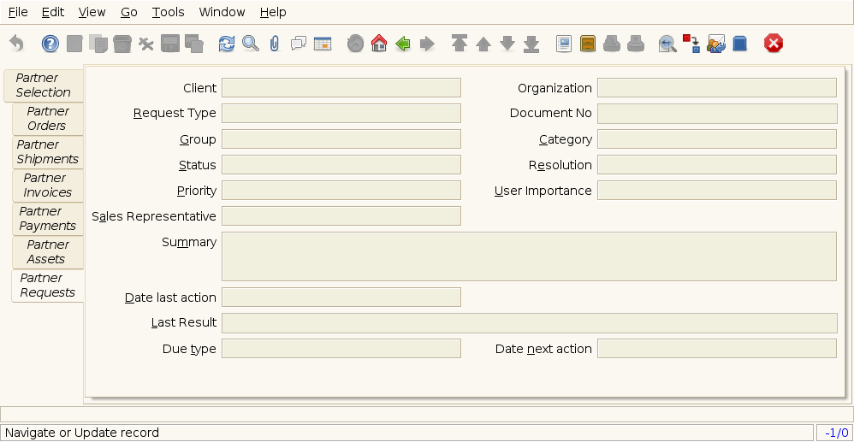Switch to the Partner Orders tab

[48, 118]
